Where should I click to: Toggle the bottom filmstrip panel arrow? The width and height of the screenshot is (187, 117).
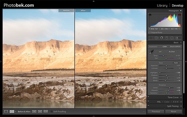click(93, 116)
